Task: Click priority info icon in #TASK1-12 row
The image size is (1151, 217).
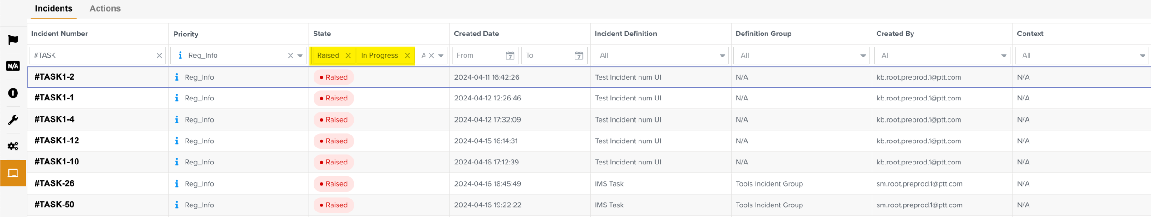Action: (177, 141)
